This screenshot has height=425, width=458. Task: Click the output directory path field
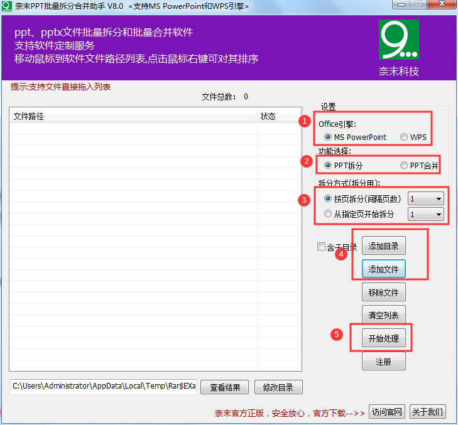pyautogui.click(x=103, y=386)
